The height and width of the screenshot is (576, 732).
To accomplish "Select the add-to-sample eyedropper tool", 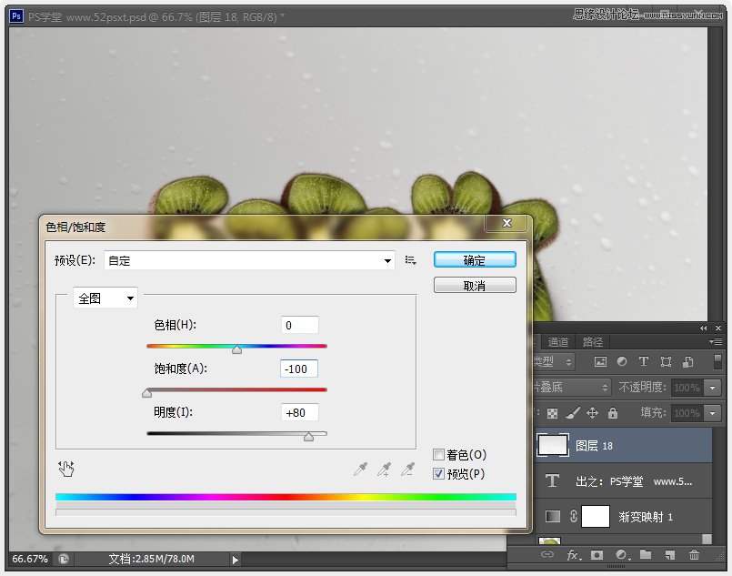I will tap(386, 469).
